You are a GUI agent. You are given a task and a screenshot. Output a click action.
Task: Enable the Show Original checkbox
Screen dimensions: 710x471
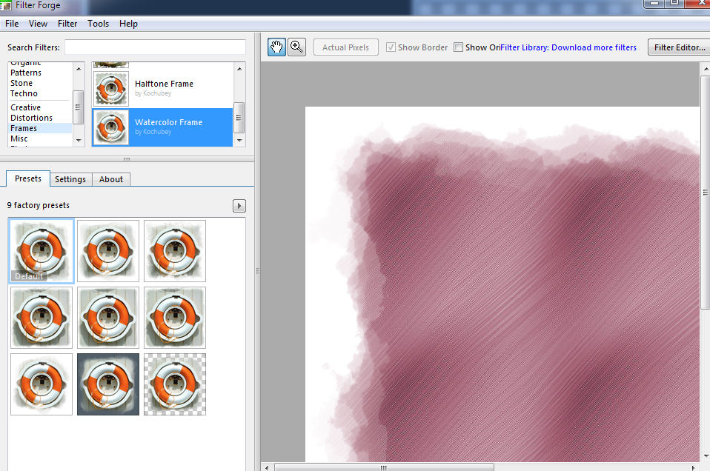click(459, 47)
